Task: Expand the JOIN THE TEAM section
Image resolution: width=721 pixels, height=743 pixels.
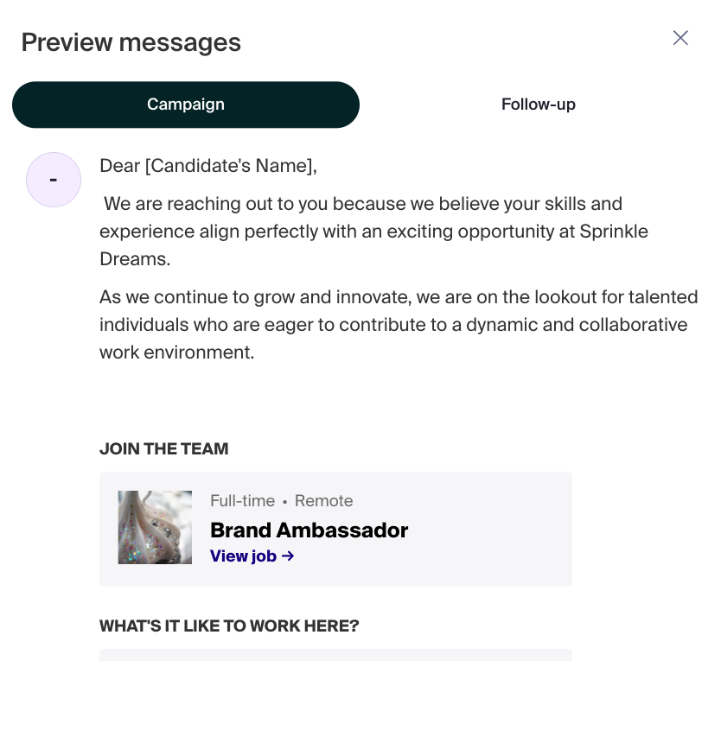Action: pos(163,449)
